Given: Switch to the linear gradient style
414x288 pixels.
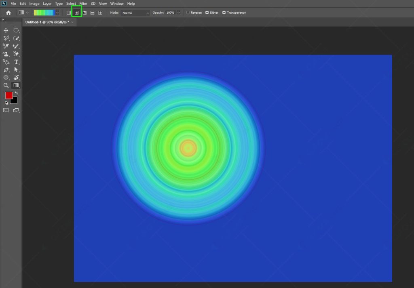Looking at the screenshot, I should pyautogui.click(x=69, y=13).
